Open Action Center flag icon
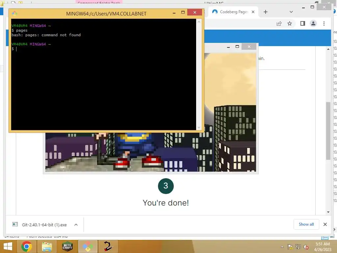This screenshot has width=337, height=253. (x=290, y=247)
